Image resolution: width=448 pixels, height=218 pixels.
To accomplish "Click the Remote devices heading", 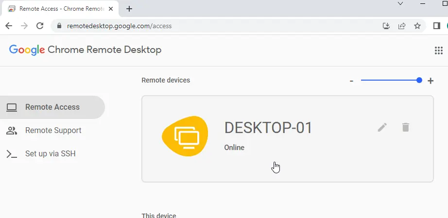I will pos(166,80).
